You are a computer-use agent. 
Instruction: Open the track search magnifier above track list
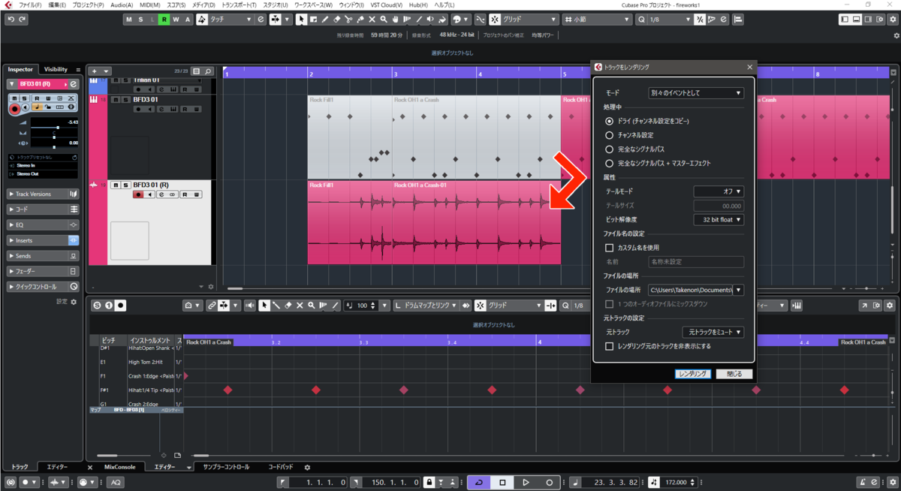(208, 71)
